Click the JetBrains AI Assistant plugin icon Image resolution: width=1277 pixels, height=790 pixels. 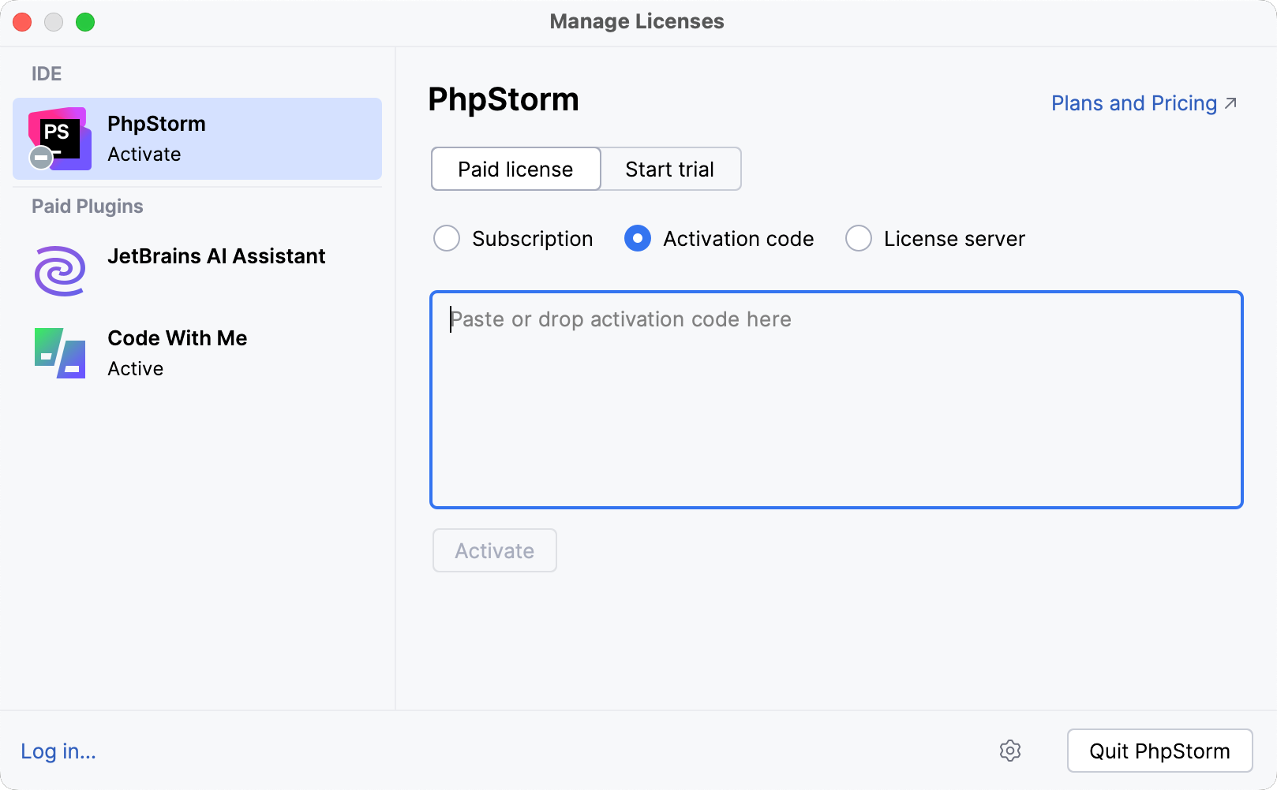pyautogui.click(x=58, y=270)
